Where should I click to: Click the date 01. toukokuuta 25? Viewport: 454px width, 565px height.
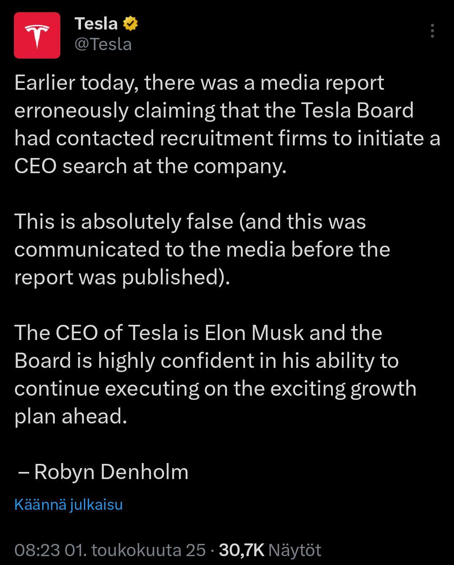[135, 550]
